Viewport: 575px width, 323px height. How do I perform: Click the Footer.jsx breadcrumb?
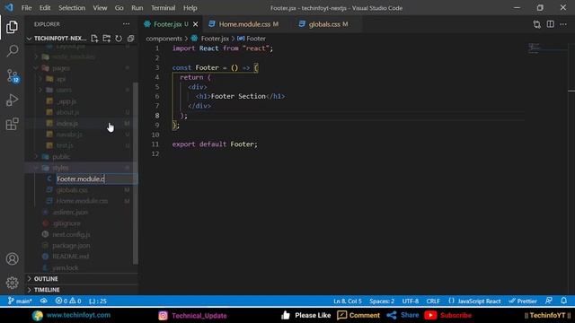point(215,39)
